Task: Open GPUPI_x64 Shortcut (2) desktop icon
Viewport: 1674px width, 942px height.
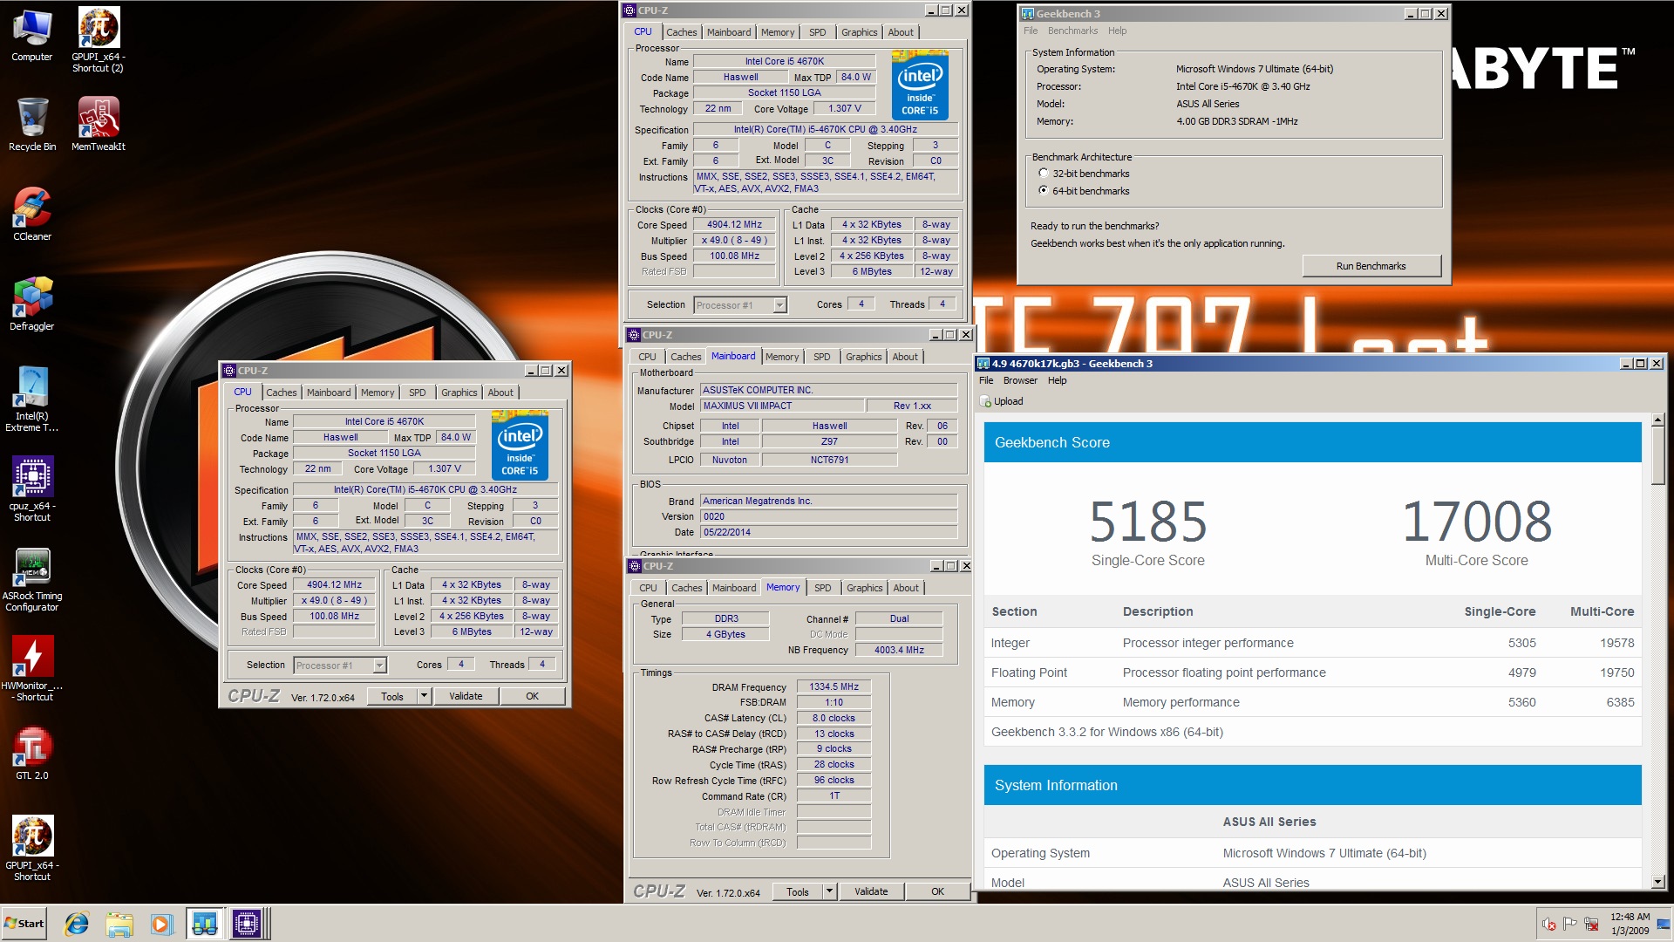Action: (x=98, y=39)
